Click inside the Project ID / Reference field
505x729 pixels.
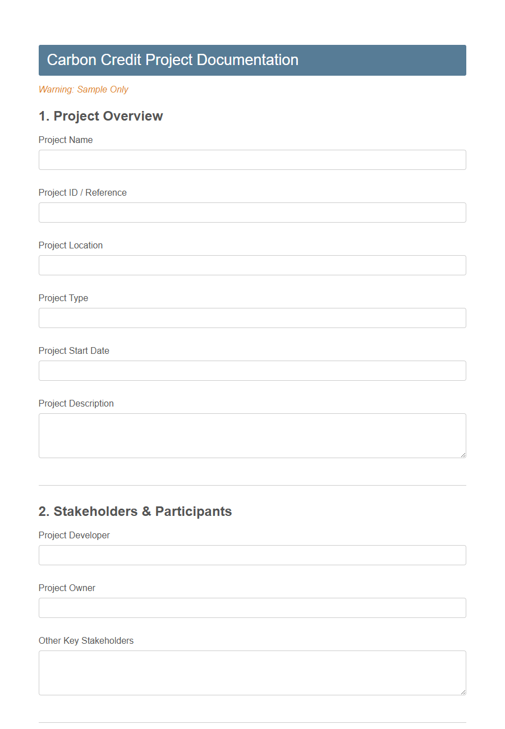[x=252, y=213]
